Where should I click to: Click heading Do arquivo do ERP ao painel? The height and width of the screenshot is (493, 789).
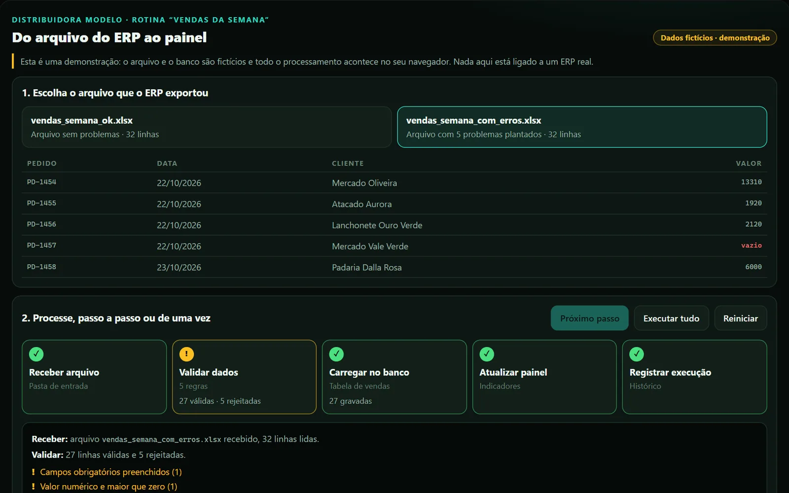pyautogui.click(x=109, y=37)
